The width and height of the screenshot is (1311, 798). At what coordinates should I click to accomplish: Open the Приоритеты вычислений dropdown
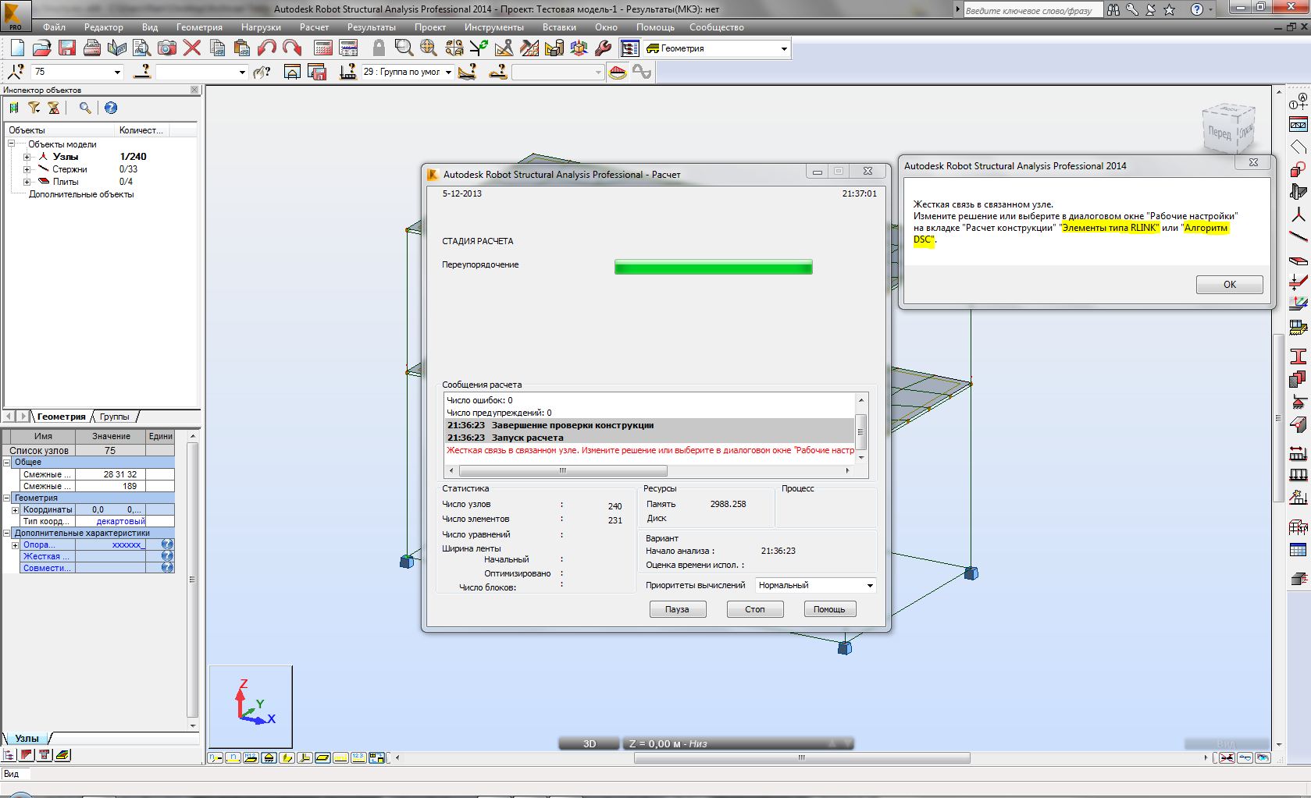[869, 586]
